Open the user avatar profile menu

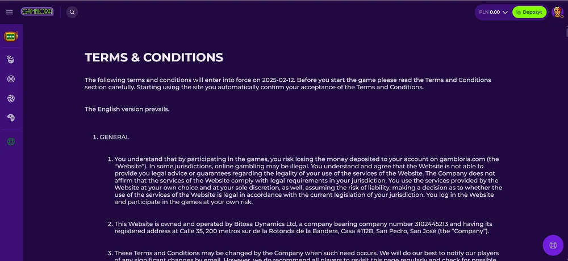tap(557, 12)
